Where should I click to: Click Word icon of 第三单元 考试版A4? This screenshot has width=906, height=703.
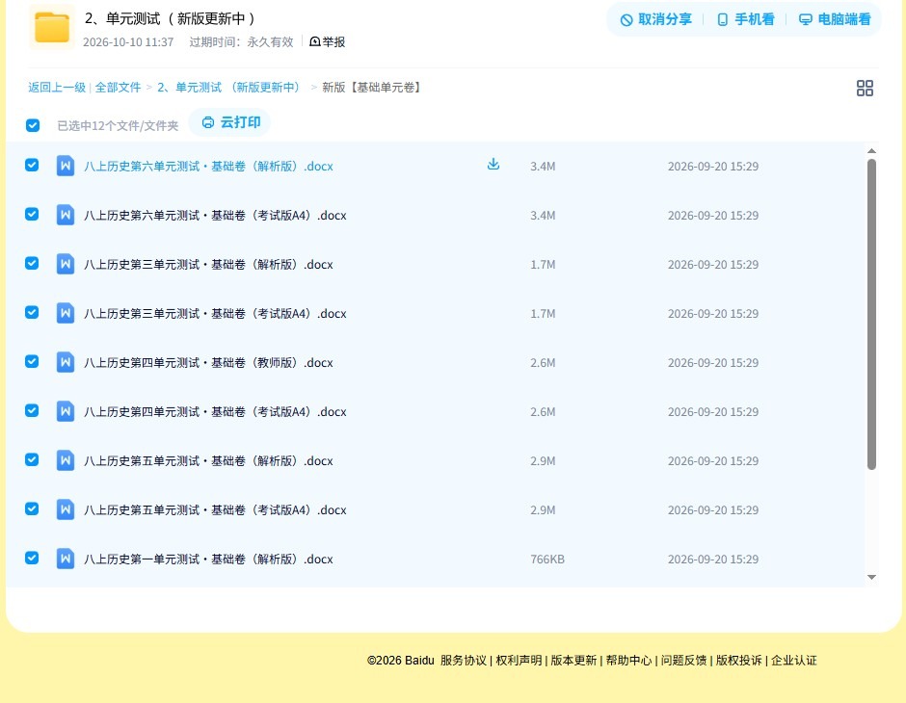tap(66, 313)
